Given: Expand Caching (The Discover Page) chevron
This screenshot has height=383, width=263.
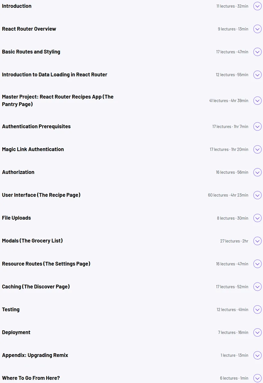Looking at the screenshot, I should pyautogui.click(x=257, y=287).
